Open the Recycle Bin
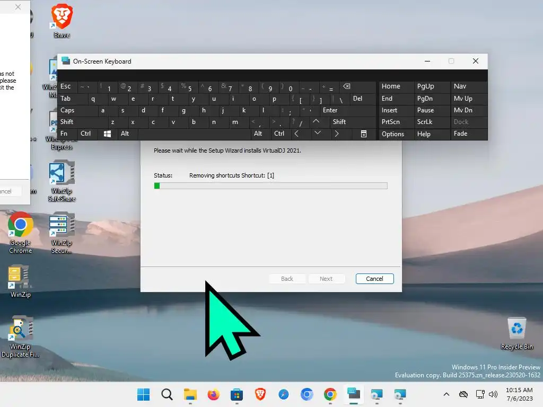This screenshot has width=543, height=407. (x=516, y=333)
